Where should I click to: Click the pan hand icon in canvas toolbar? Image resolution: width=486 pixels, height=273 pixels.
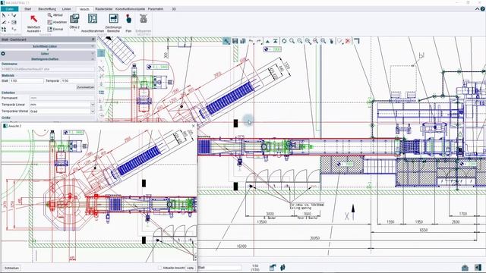pos(331,41)
